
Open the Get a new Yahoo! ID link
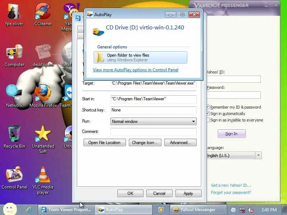(x=231, y=185)
